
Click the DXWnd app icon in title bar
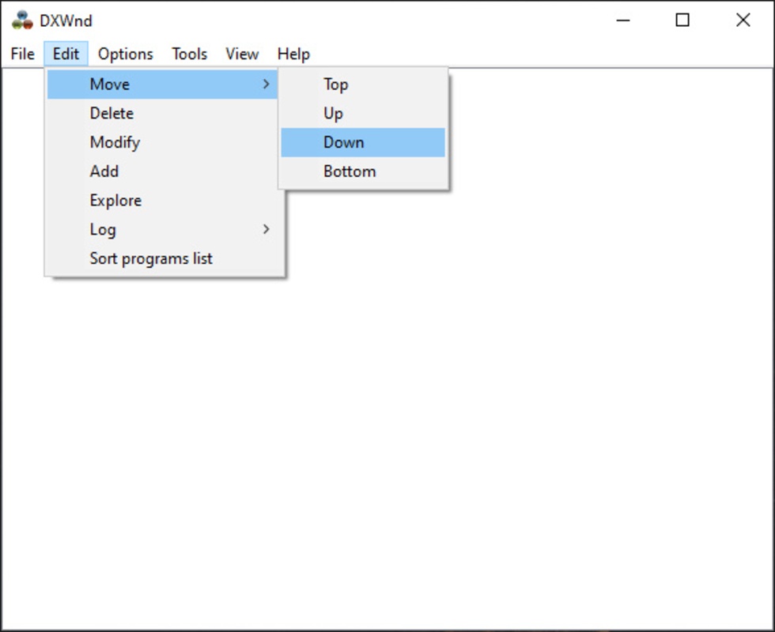pos(22,21)
